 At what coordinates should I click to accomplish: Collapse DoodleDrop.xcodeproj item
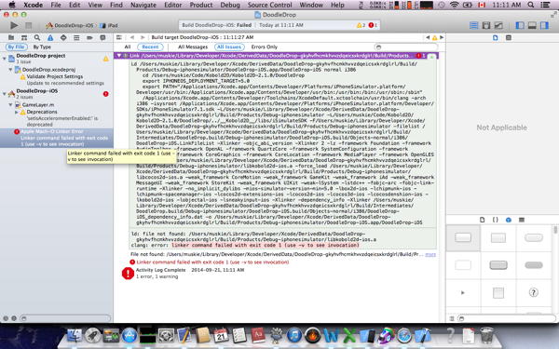pos(10,70)
